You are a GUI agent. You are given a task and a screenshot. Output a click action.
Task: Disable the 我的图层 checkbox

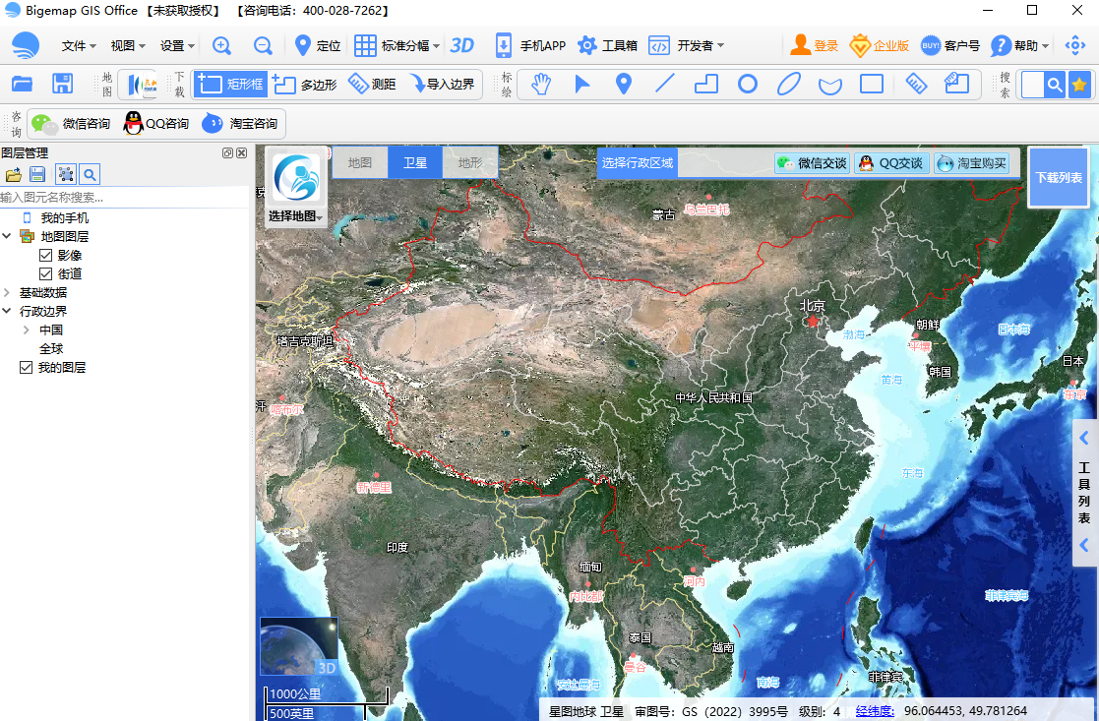click(x=27, y=368)
